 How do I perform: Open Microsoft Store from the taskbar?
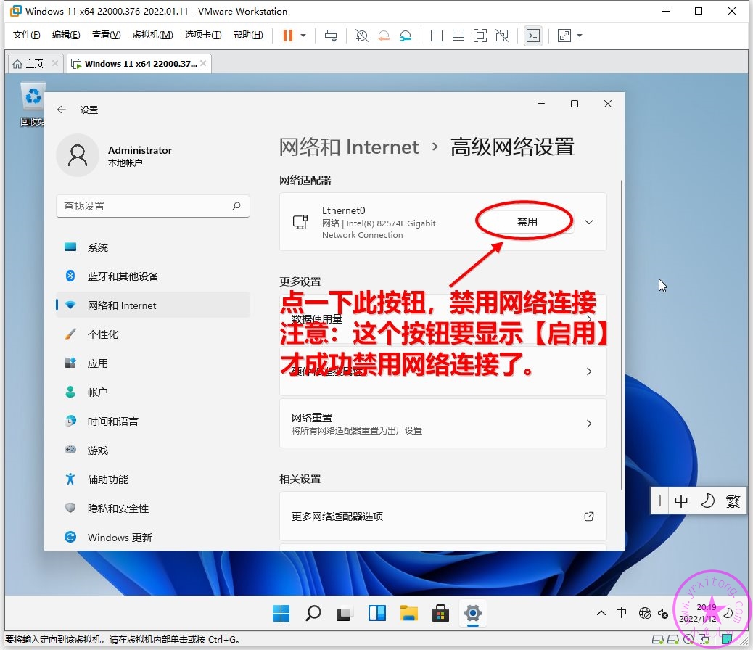point(440,614)
